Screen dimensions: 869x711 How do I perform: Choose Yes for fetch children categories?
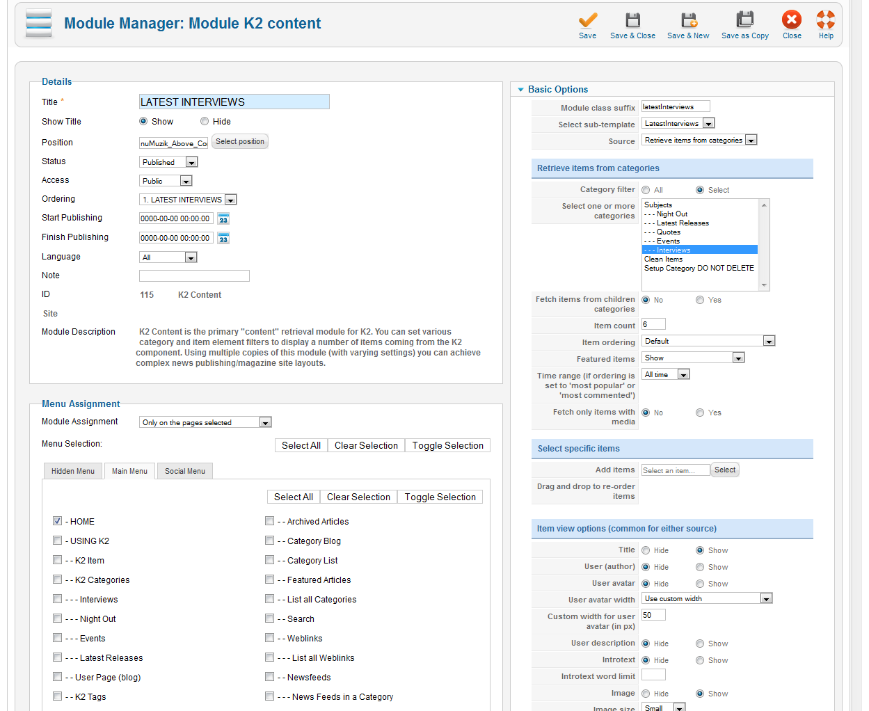click(700, 300)
